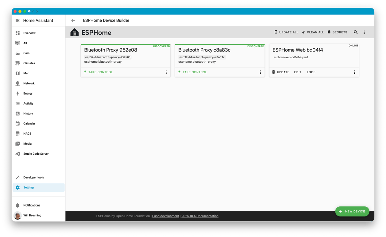Take control of Bluetooth Proxy c8a83c
This screenshot has width=386, height=237.
click(x=192, y=72)
